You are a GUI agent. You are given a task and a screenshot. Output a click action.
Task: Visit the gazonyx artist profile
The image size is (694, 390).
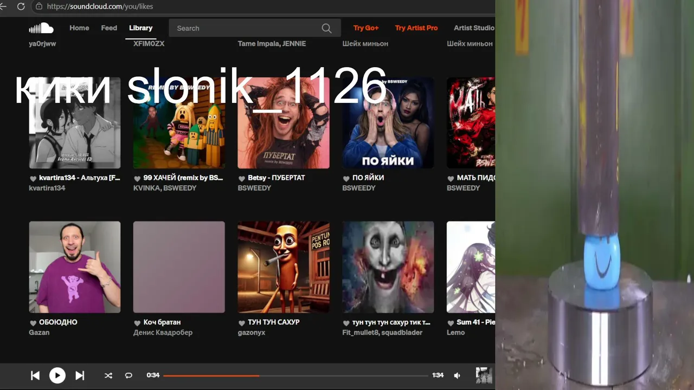[252, 333]
